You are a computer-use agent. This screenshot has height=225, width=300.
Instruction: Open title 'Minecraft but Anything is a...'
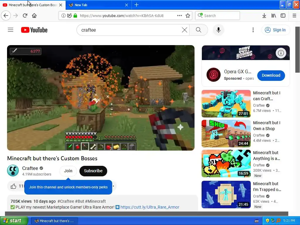267,156
